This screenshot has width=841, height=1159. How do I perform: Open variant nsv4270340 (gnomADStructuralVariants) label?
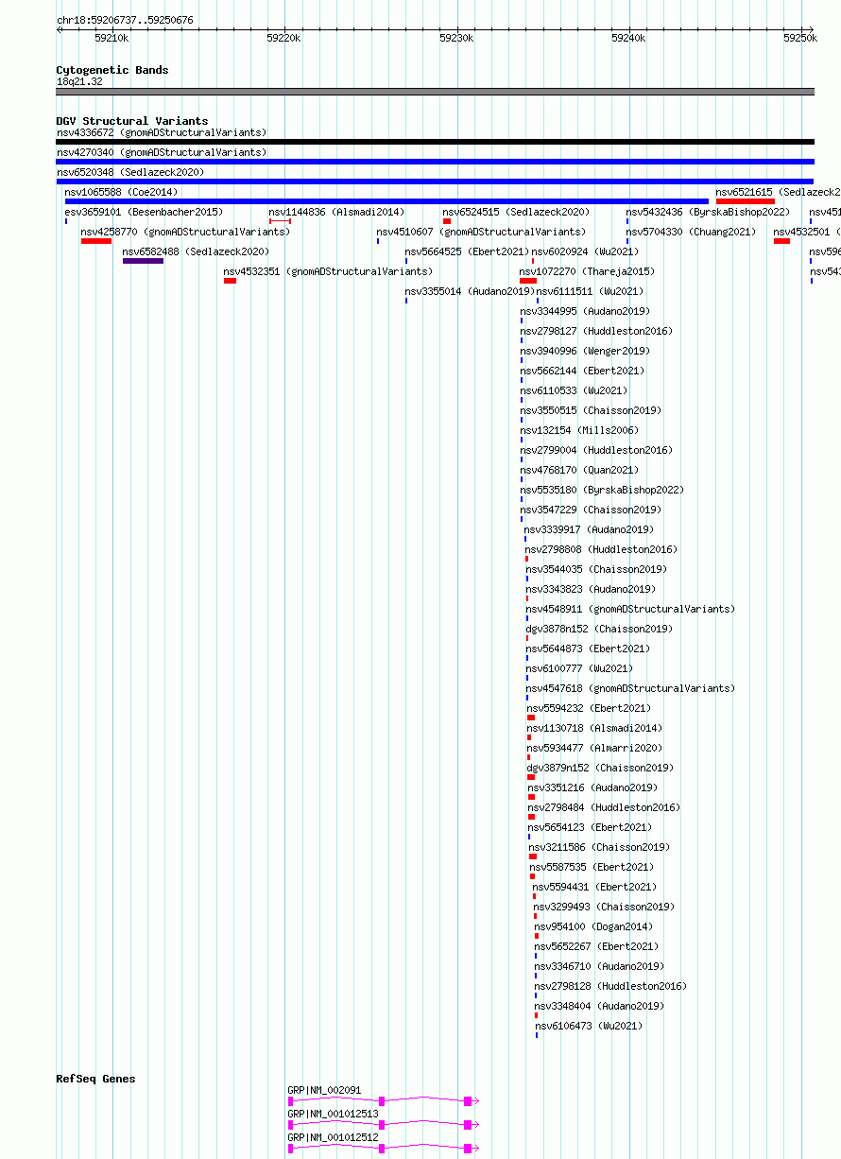162,152
